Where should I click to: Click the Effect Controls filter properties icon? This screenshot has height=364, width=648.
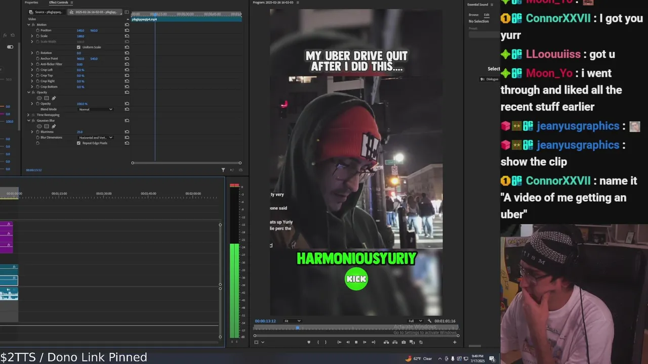point(223,170)
